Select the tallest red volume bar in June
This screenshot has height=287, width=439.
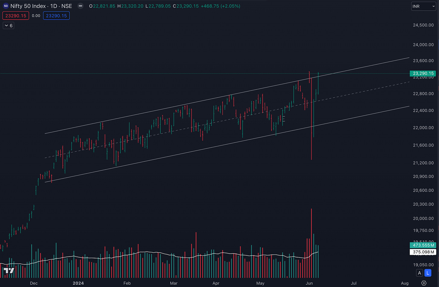311,243
